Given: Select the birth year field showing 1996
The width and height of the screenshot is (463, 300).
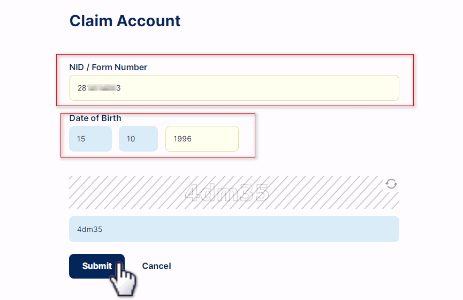Looking at the screenshot, I should (202, 139).
